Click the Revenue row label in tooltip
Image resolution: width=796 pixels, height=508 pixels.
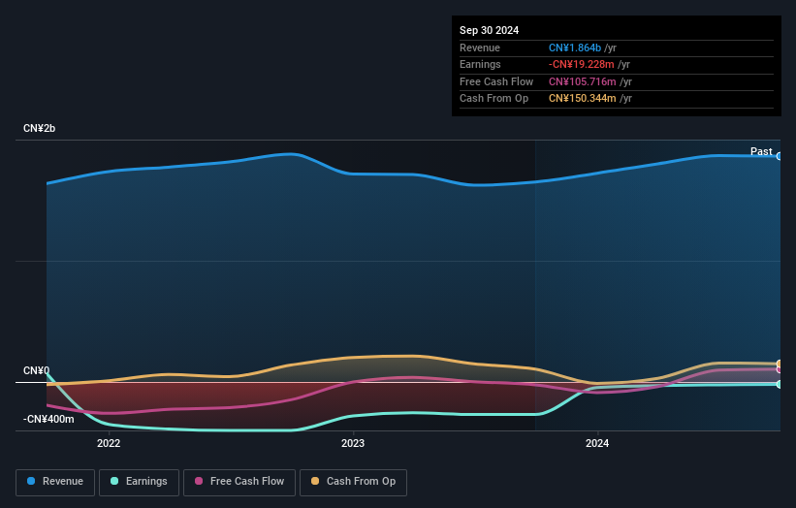480,48
